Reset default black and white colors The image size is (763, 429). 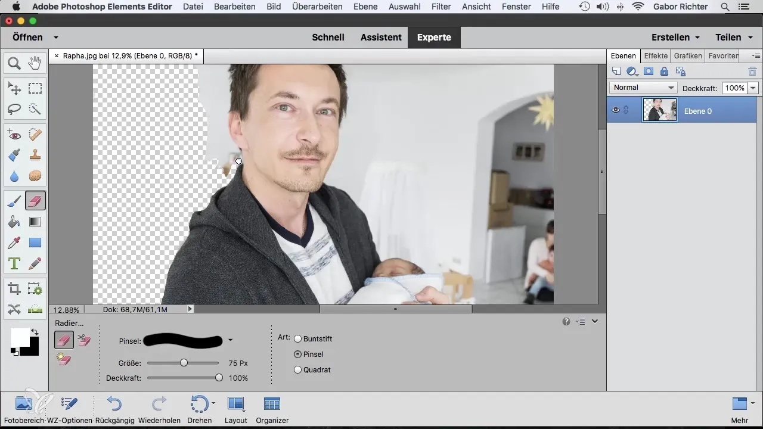tap(14, 352)
